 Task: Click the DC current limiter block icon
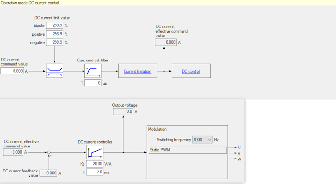55,71
